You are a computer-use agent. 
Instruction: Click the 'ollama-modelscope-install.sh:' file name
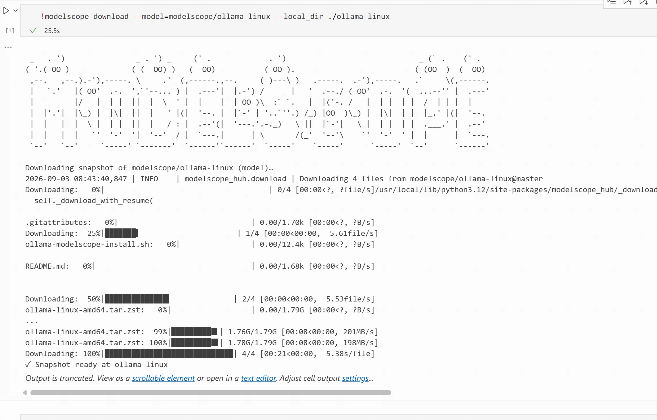(89, 244)
